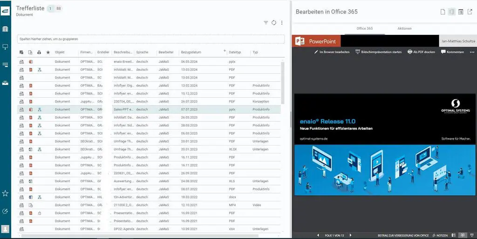Sort by the Ersteller column header
This screenshot has height=239, width=477.
click(x=103, y=52)
